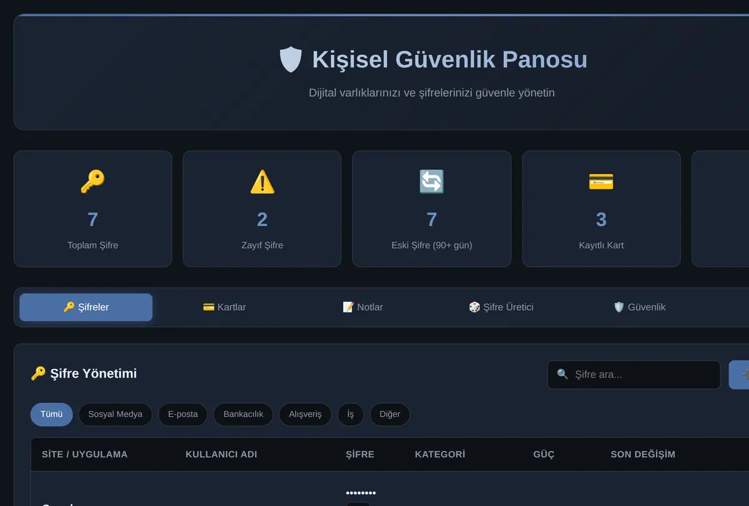The height and width of the screenshot is (506, 749).
Task: Click the Kayıtlı Kart count 3
Action: click(601, 220)
